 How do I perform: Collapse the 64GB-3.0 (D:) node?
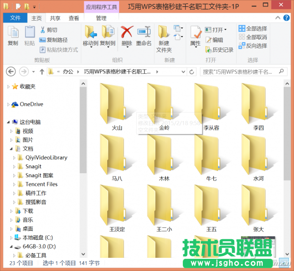coord(11,247)
